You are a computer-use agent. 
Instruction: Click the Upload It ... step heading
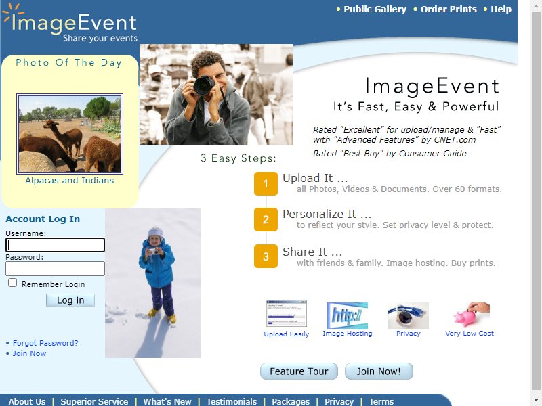coord(315,178)
